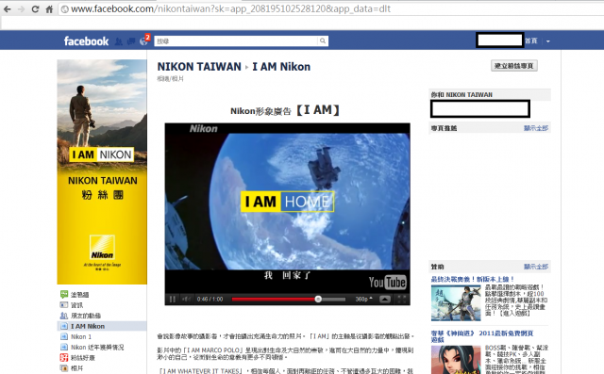This screenshot has width=604, height=374.
Task: Click the I AM Nikon heading text
Action: tap(281, 67)
